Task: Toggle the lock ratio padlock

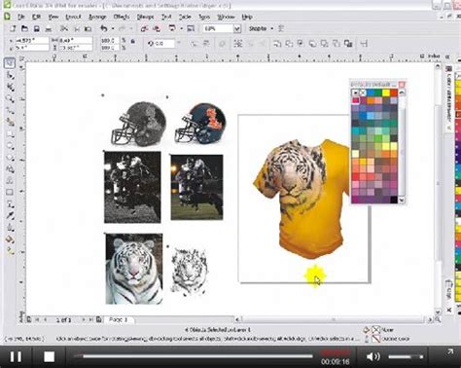Action: click(x=133, y=41)
